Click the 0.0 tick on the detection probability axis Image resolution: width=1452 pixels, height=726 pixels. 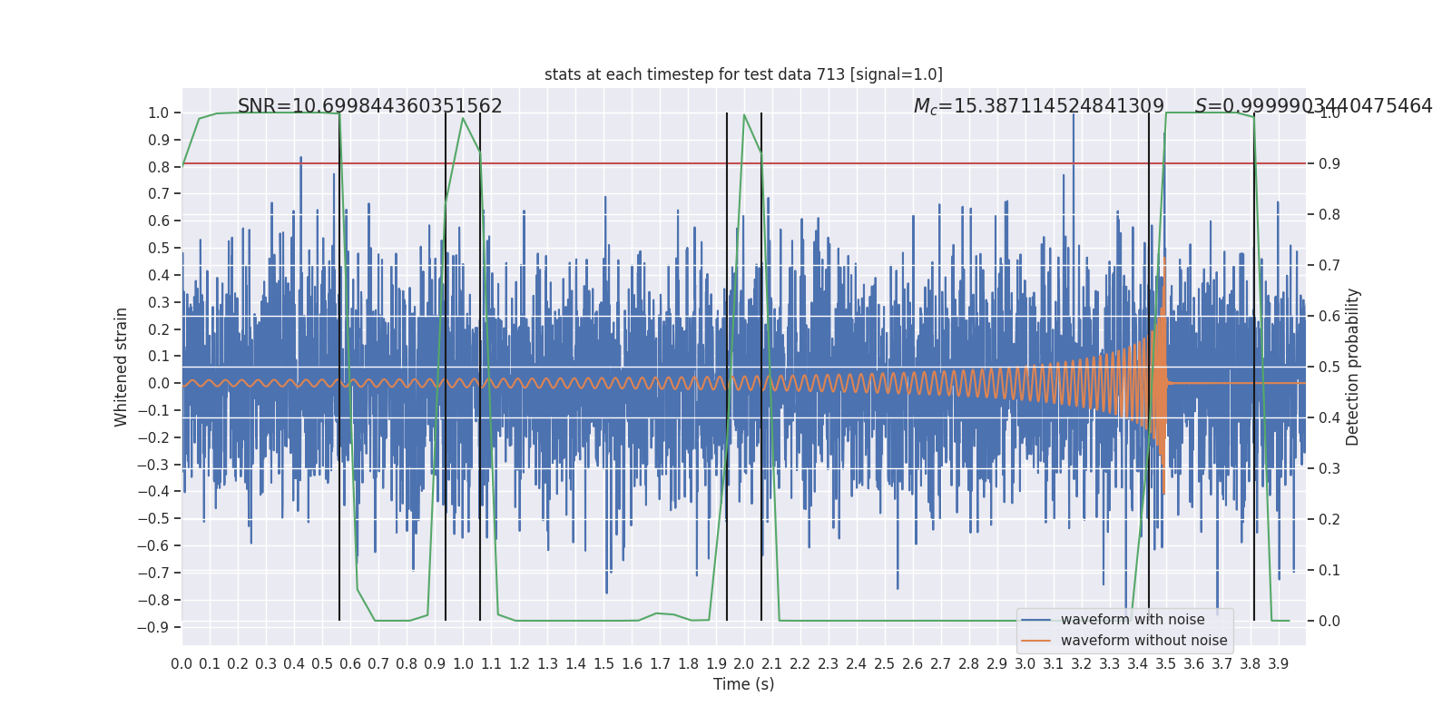(x=1329, y=622)
